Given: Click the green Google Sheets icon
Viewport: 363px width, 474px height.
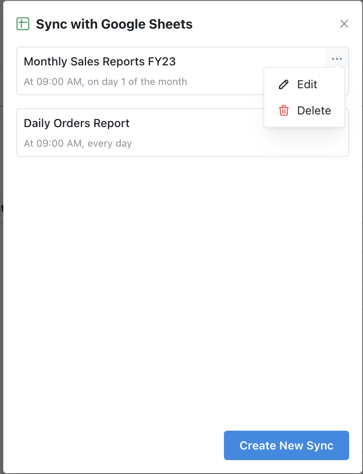Looking at the screenshot, I should point(23,24).
